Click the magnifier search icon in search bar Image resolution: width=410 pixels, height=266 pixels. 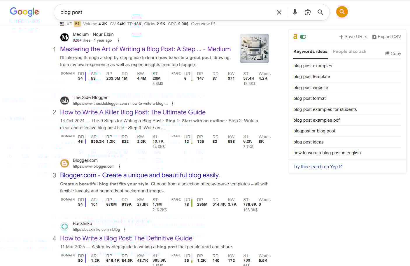[x=320, y=12]
